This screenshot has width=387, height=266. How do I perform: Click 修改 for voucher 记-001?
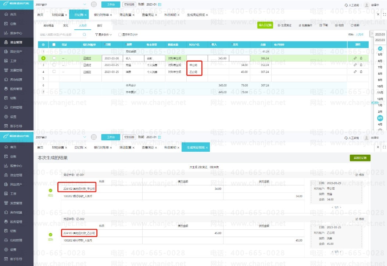click(x=360, y=175)
